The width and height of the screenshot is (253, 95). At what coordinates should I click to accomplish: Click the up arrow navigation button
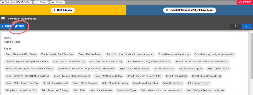click(235, 26)
